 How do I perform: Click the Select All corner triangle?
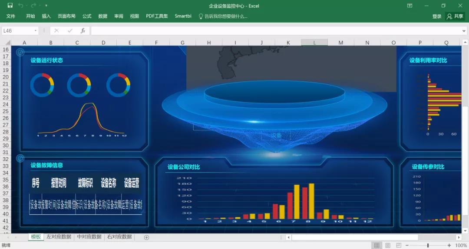7,43
